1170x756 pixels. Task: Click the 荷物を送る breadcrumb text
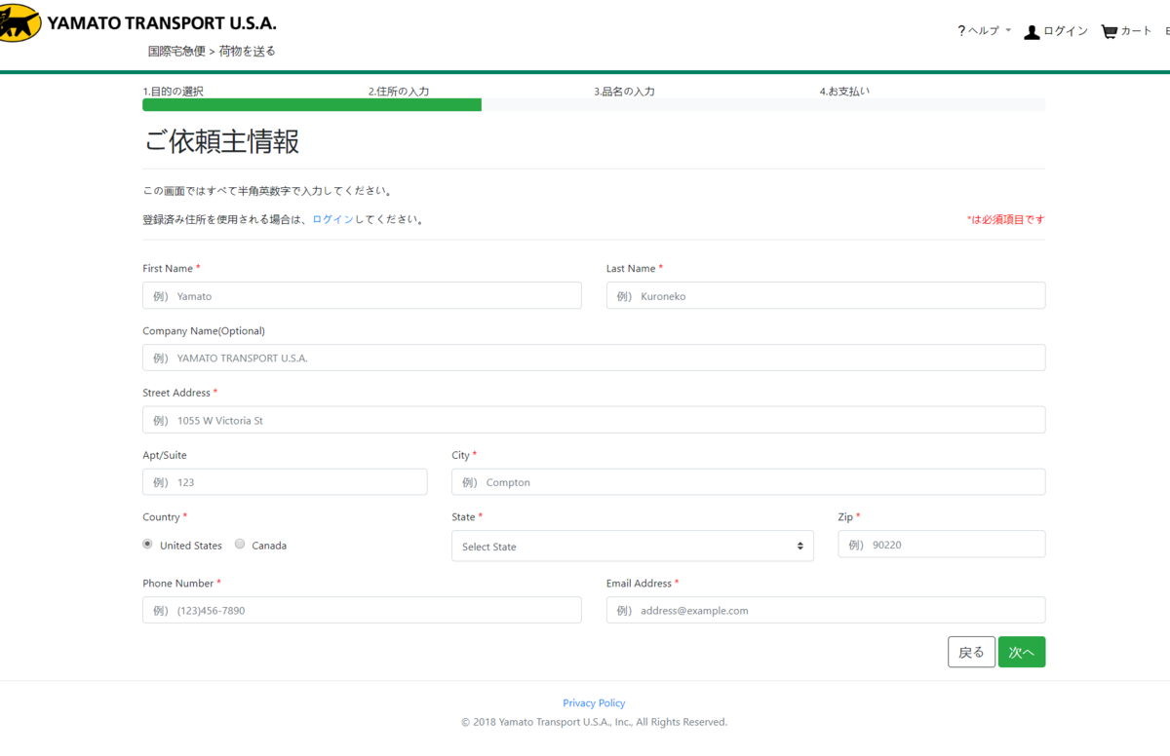pos(247,51)
